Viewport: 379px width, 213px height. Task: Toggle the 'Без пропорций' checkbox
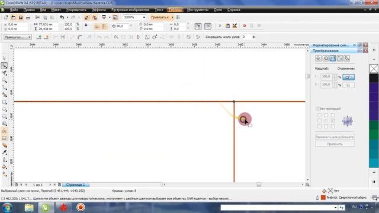click(x=317, y=109)
